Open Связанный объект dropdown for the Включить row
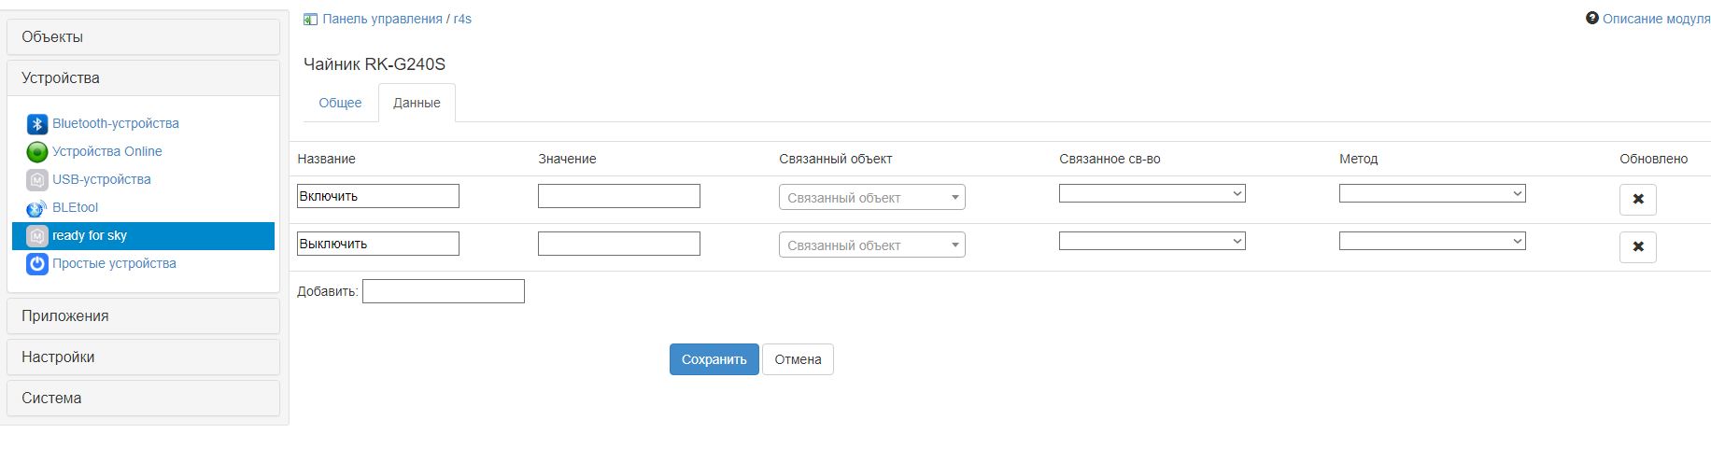 click(871, 198)
